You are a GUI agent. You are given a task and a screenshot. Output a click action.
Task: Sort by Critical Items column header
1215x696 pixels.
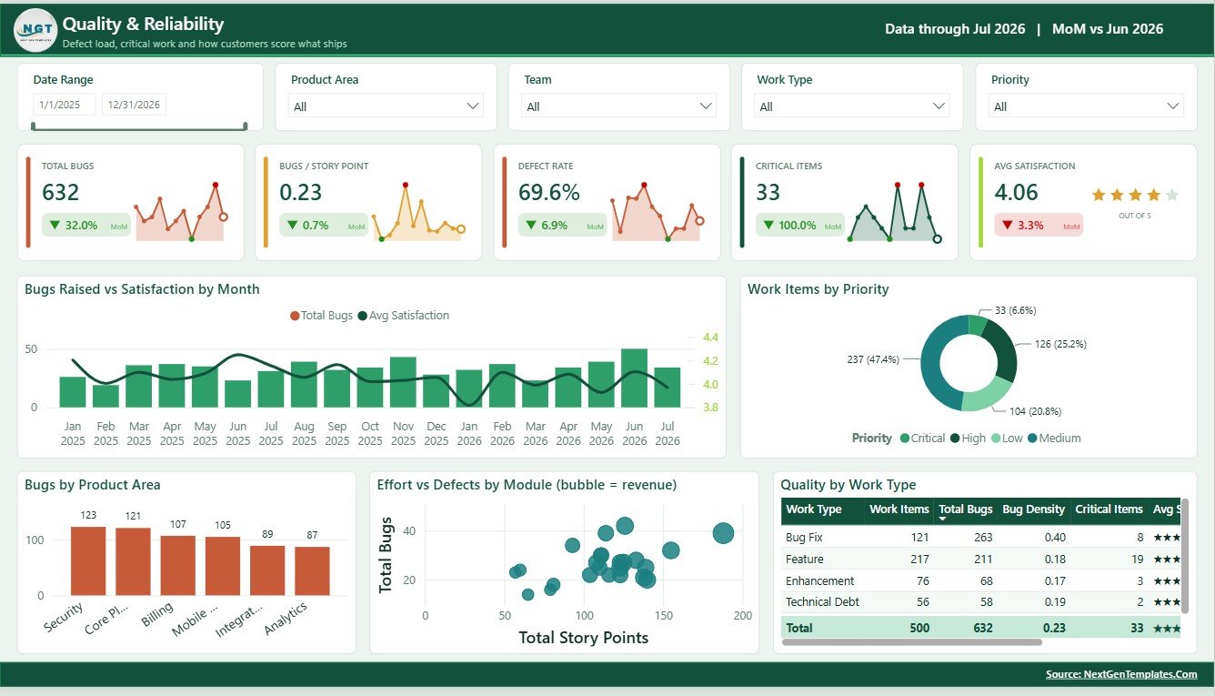tap(1109, 509)
